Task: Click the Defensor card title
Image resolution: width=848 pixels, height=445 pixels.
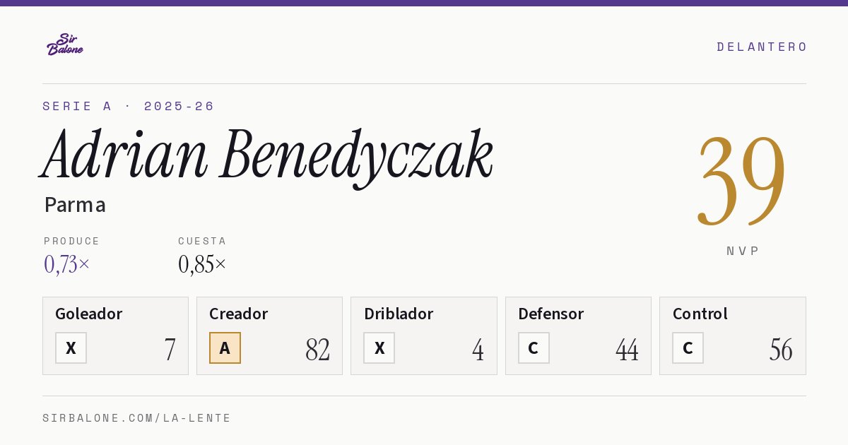Action: pyautogui.click(x=551, y=314)
